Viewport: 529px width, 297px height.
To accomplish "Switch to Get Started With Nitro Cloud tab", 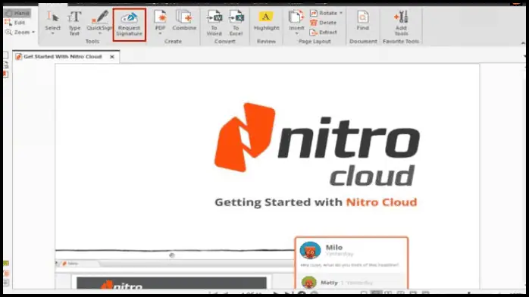I will (62, 57).
